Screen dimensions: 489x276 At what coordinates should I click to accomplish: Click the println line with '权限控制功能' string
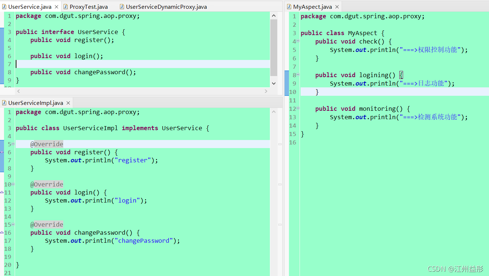(399, 50)
